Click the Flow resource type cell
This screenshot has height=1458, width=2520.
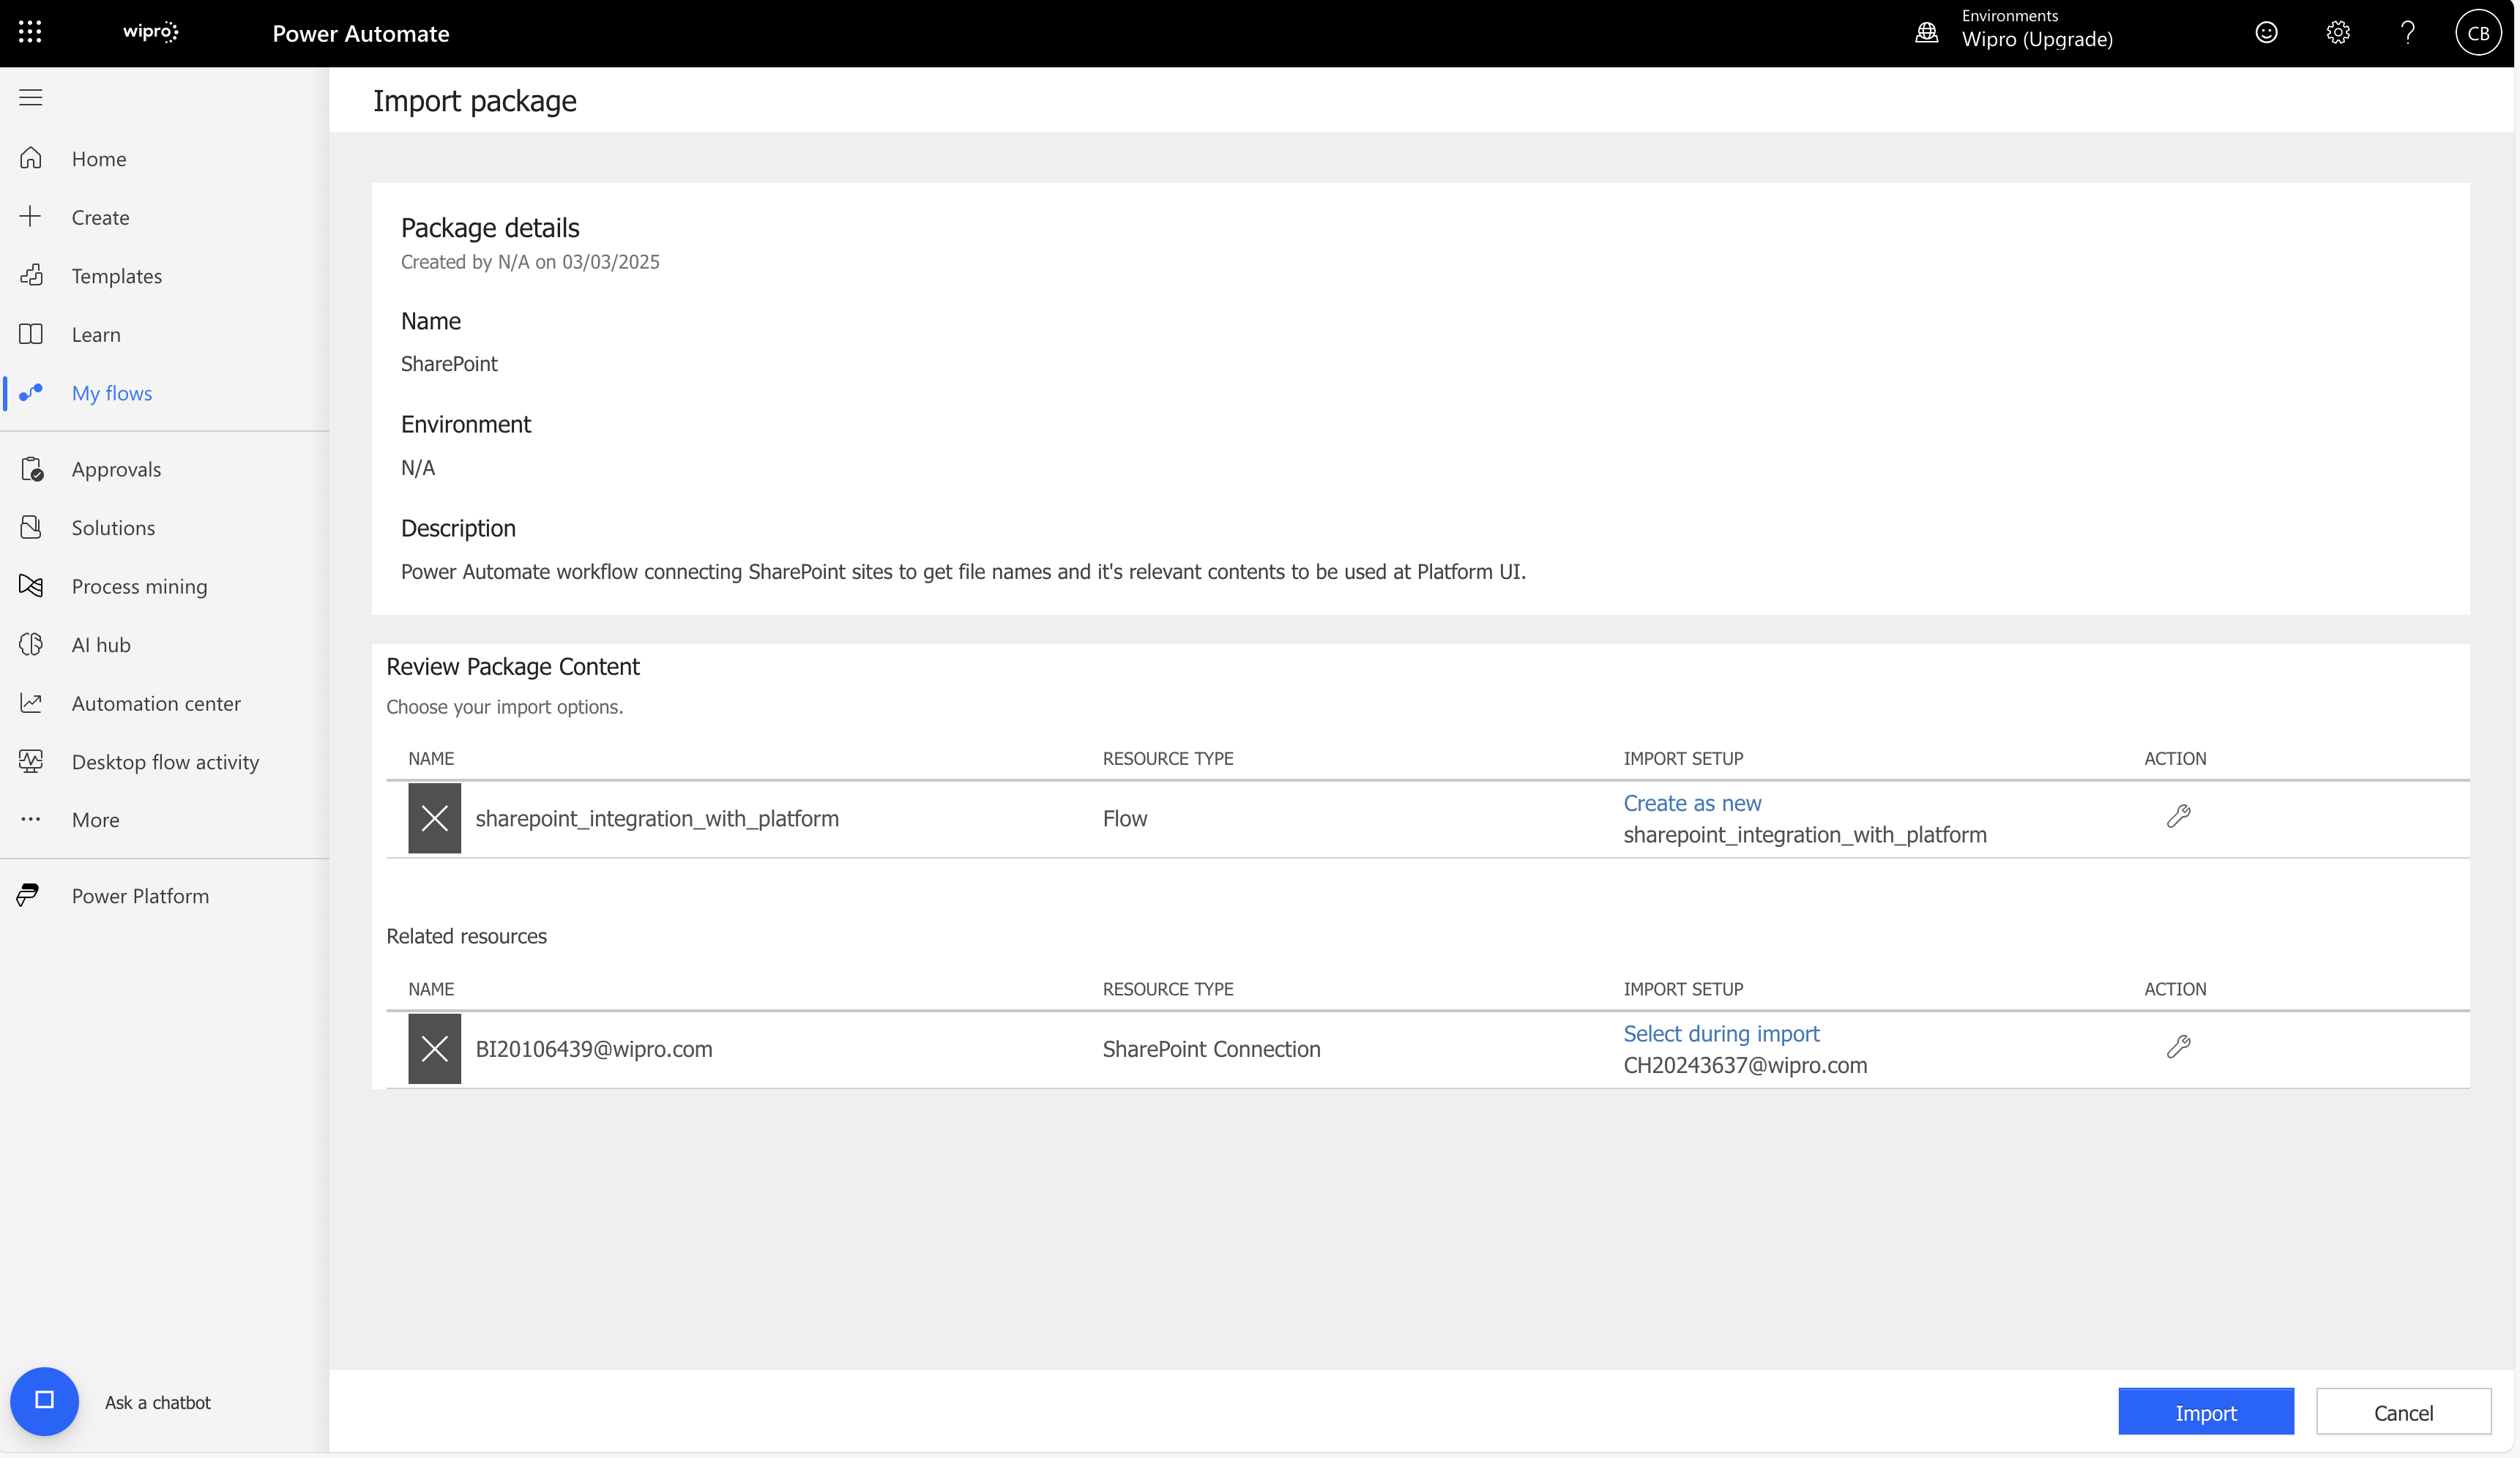click(x=1125, y=818)
